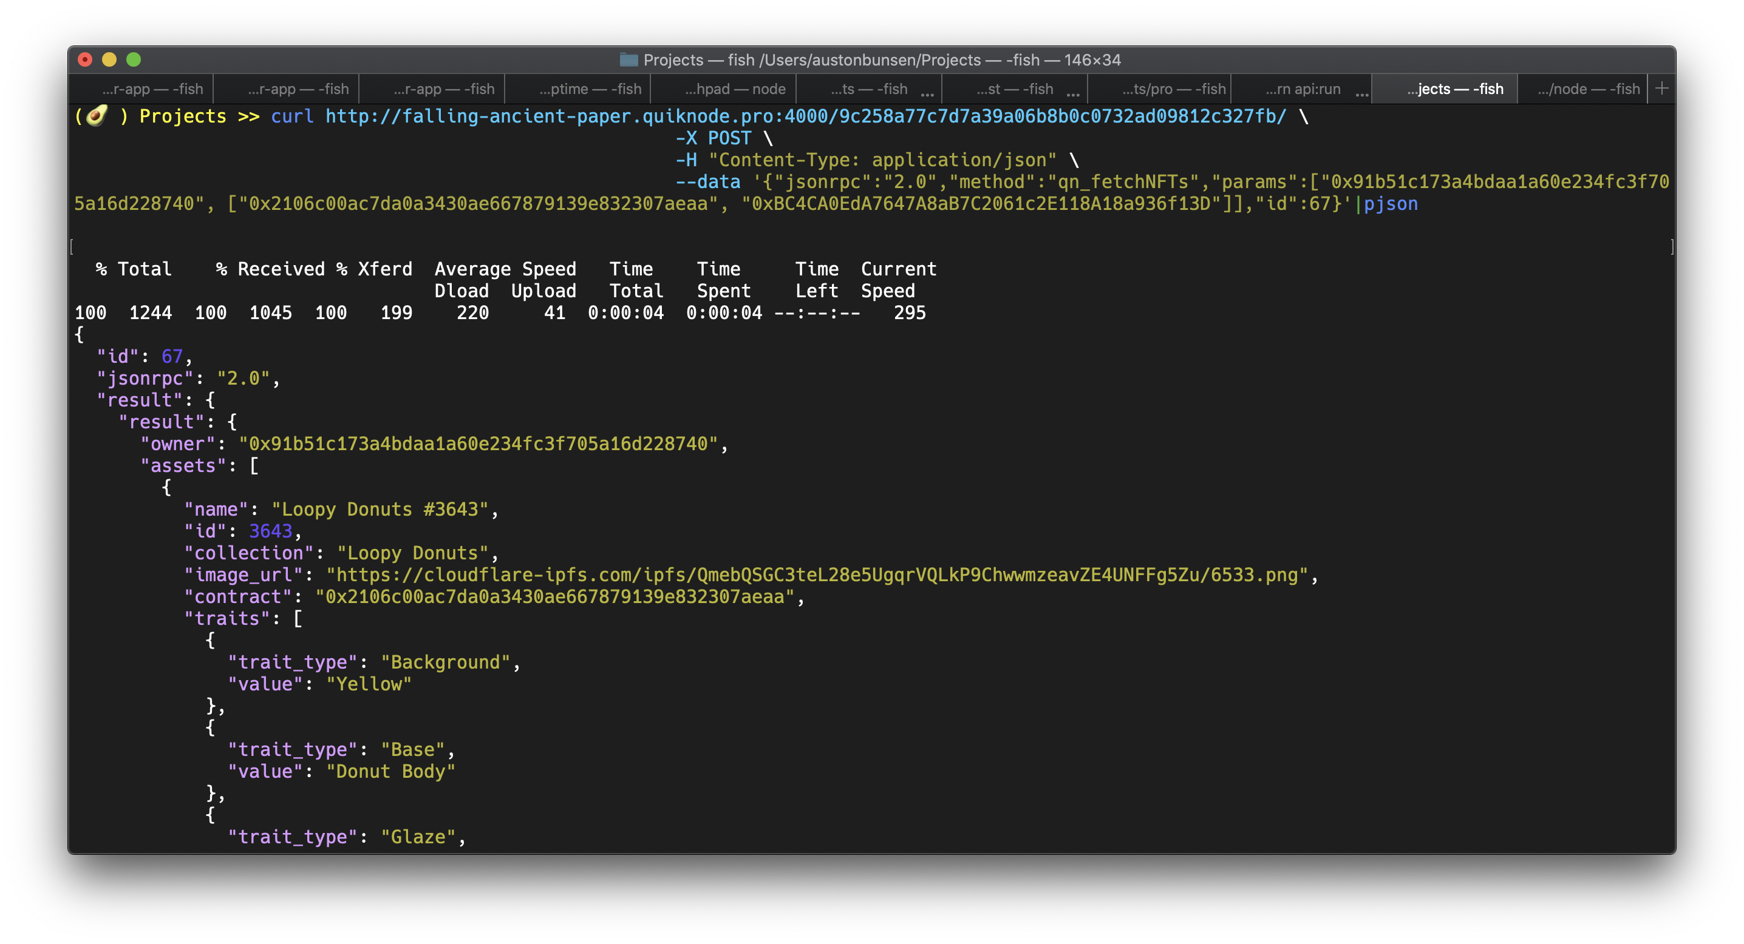Close the Terminal window with red button

click(85, 59)
